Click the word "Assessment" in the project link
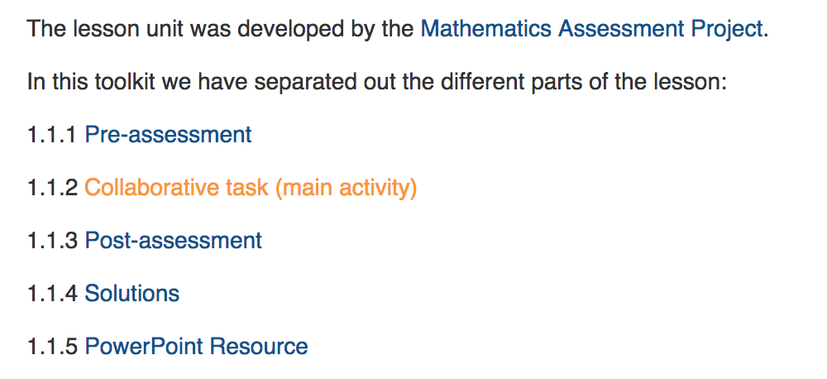Viewport: 827px width, 379px height. click(621, 30)
